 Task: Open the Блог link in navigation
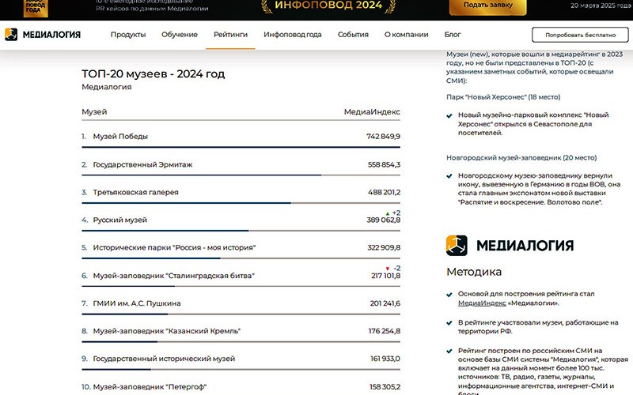[453, 35]
